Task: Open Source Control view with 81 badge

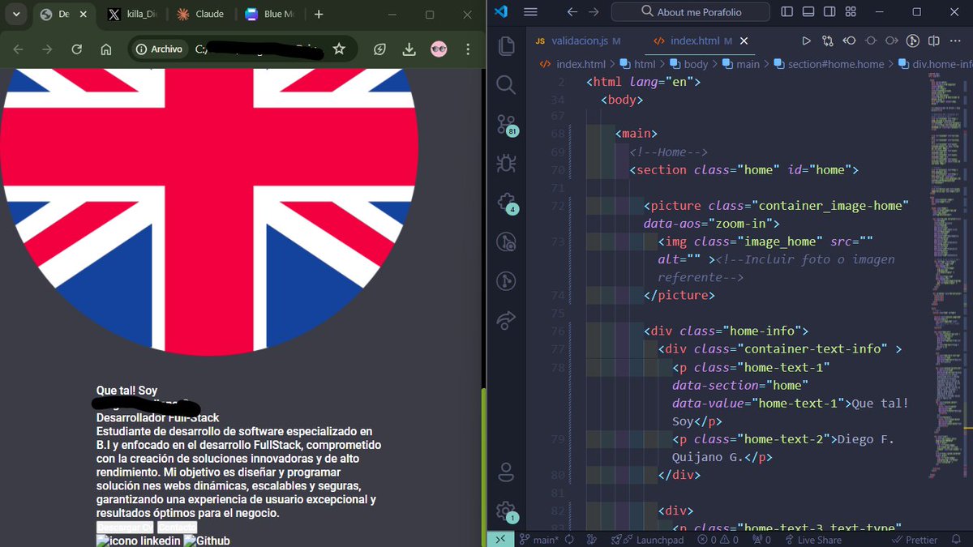Action: pyautogui.click(x=507, y=124)
